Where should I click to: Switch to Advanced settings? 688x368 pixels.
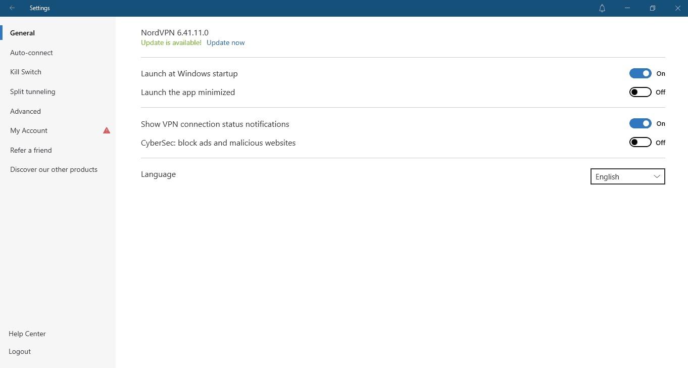click(x=25, y=111)
